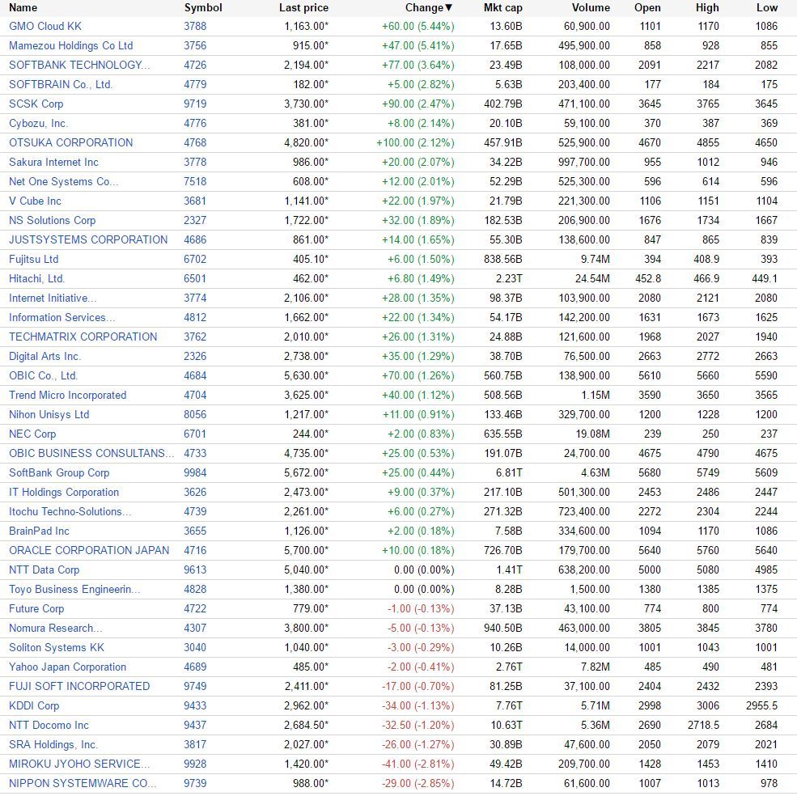The height and width of the screenshot is (796, 797).
Task: Select the 24.54M volume value
Action: tap(592, 278)
